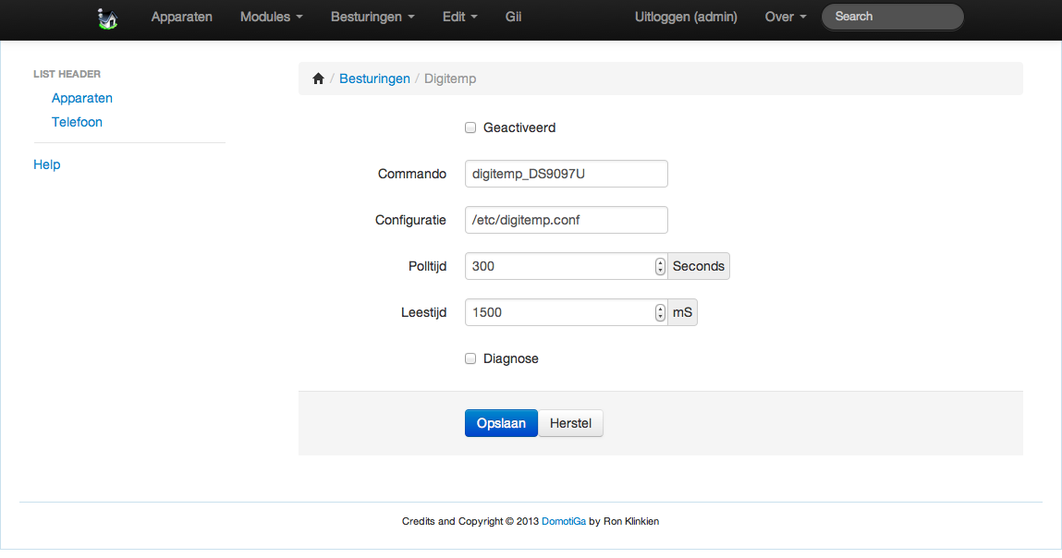Log out via Uitloggen (admin)
The height and width of the screenshot is (558, 1062).
686,17
